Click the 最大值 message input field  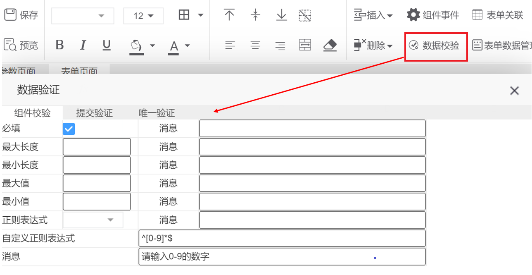(x=312, y=183)
